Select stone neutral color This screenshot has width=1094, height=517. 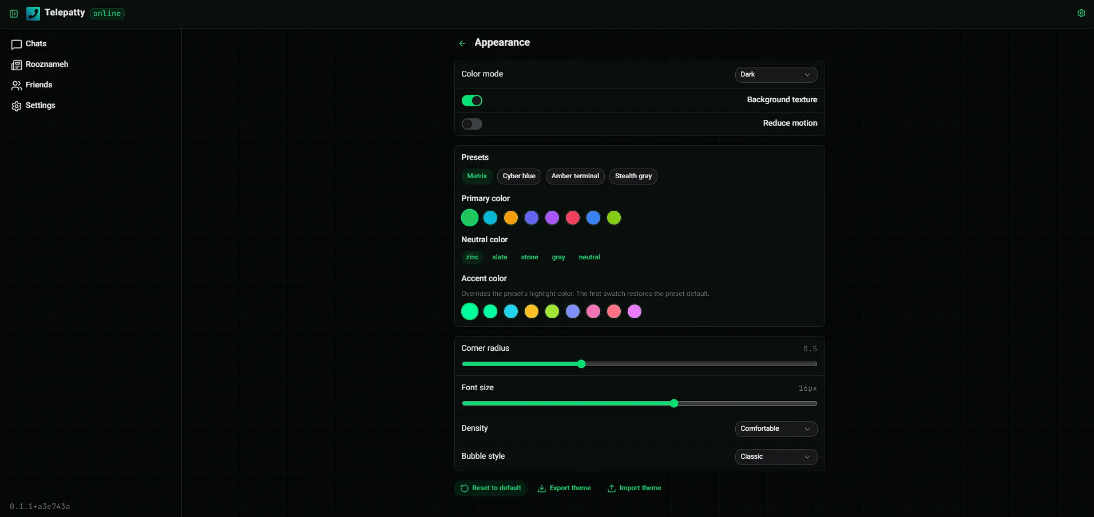[x=529, y=257]
